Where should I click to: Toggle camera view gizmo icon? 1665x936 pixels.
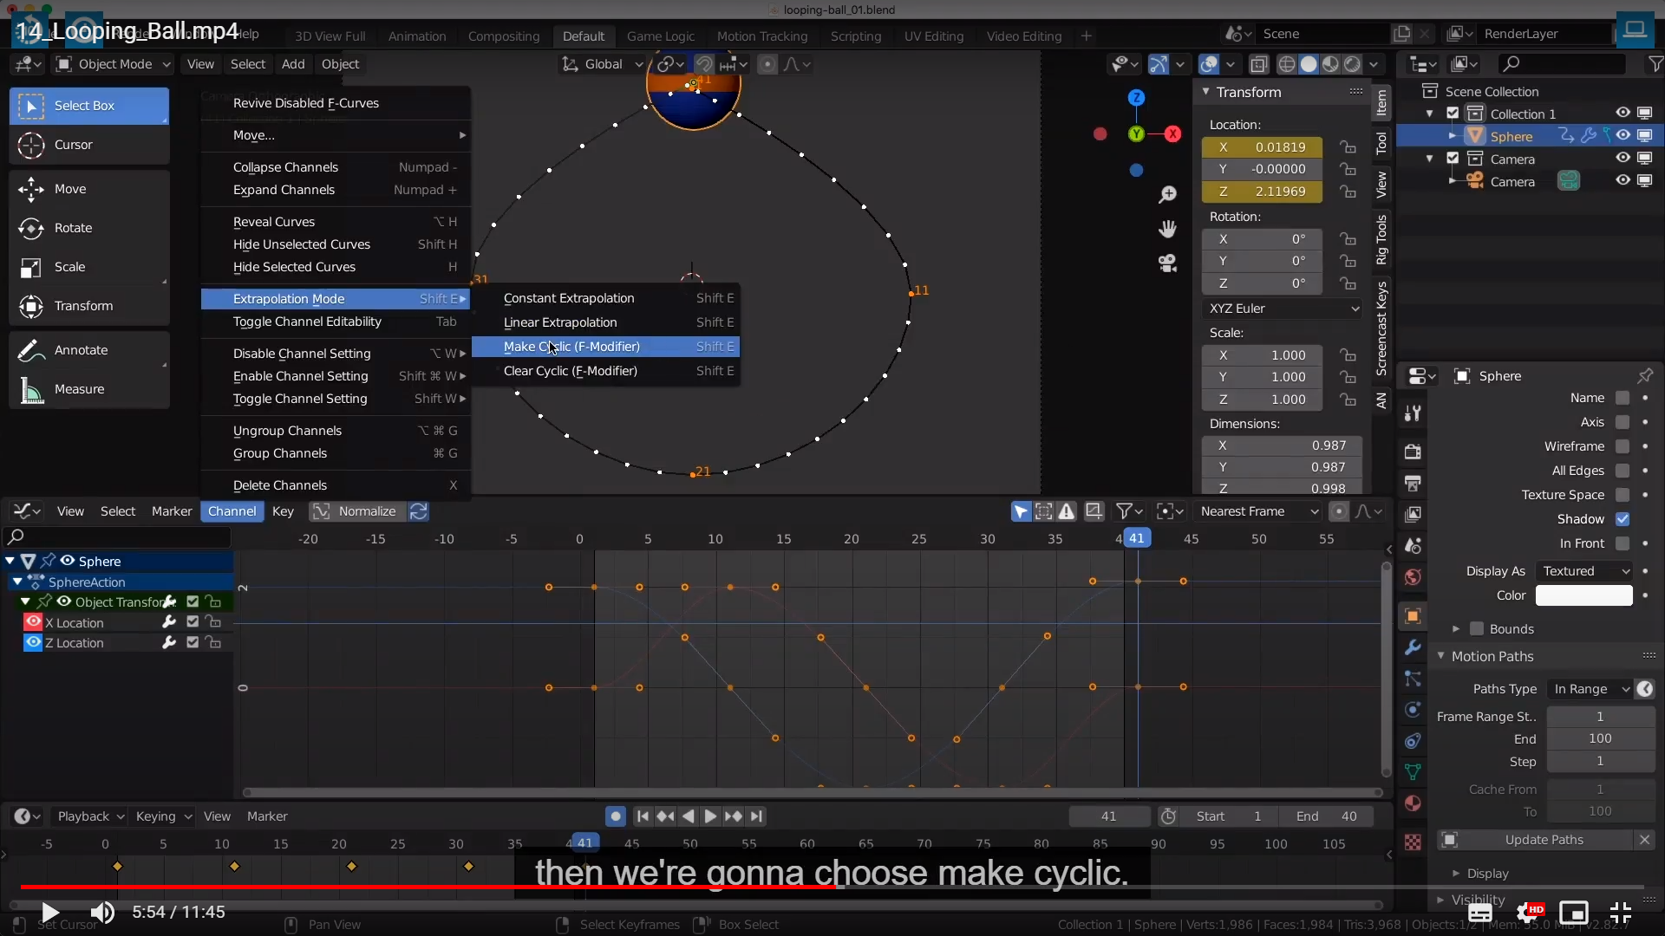[1167, 263]
